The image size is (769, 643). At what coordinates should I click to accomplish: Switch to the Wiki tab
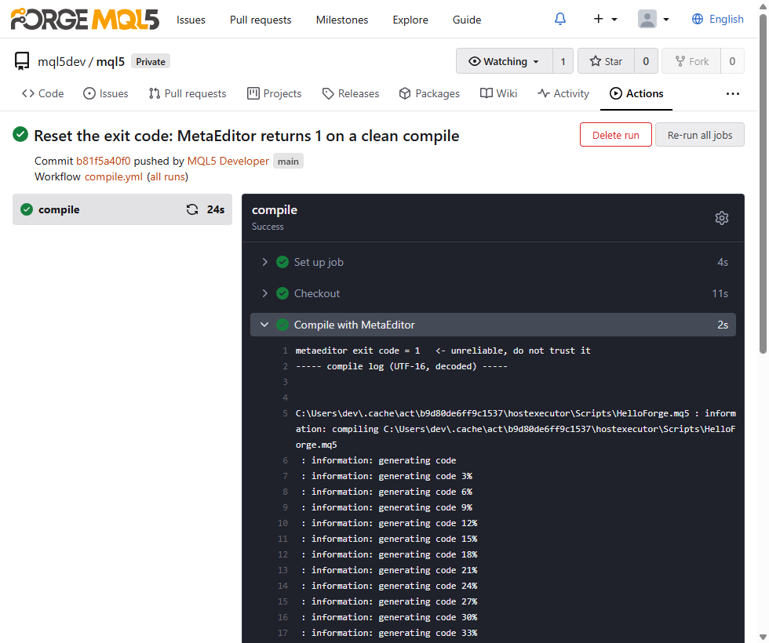(498, 93)
